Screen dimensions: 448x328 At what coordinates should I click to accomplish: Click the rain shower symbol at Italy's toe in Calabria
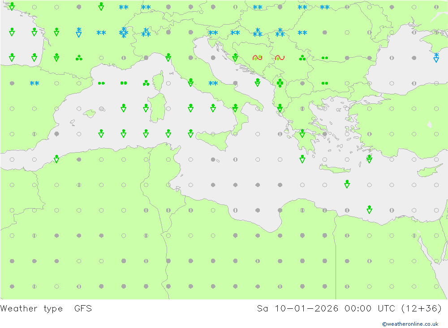tap(235, 108)
